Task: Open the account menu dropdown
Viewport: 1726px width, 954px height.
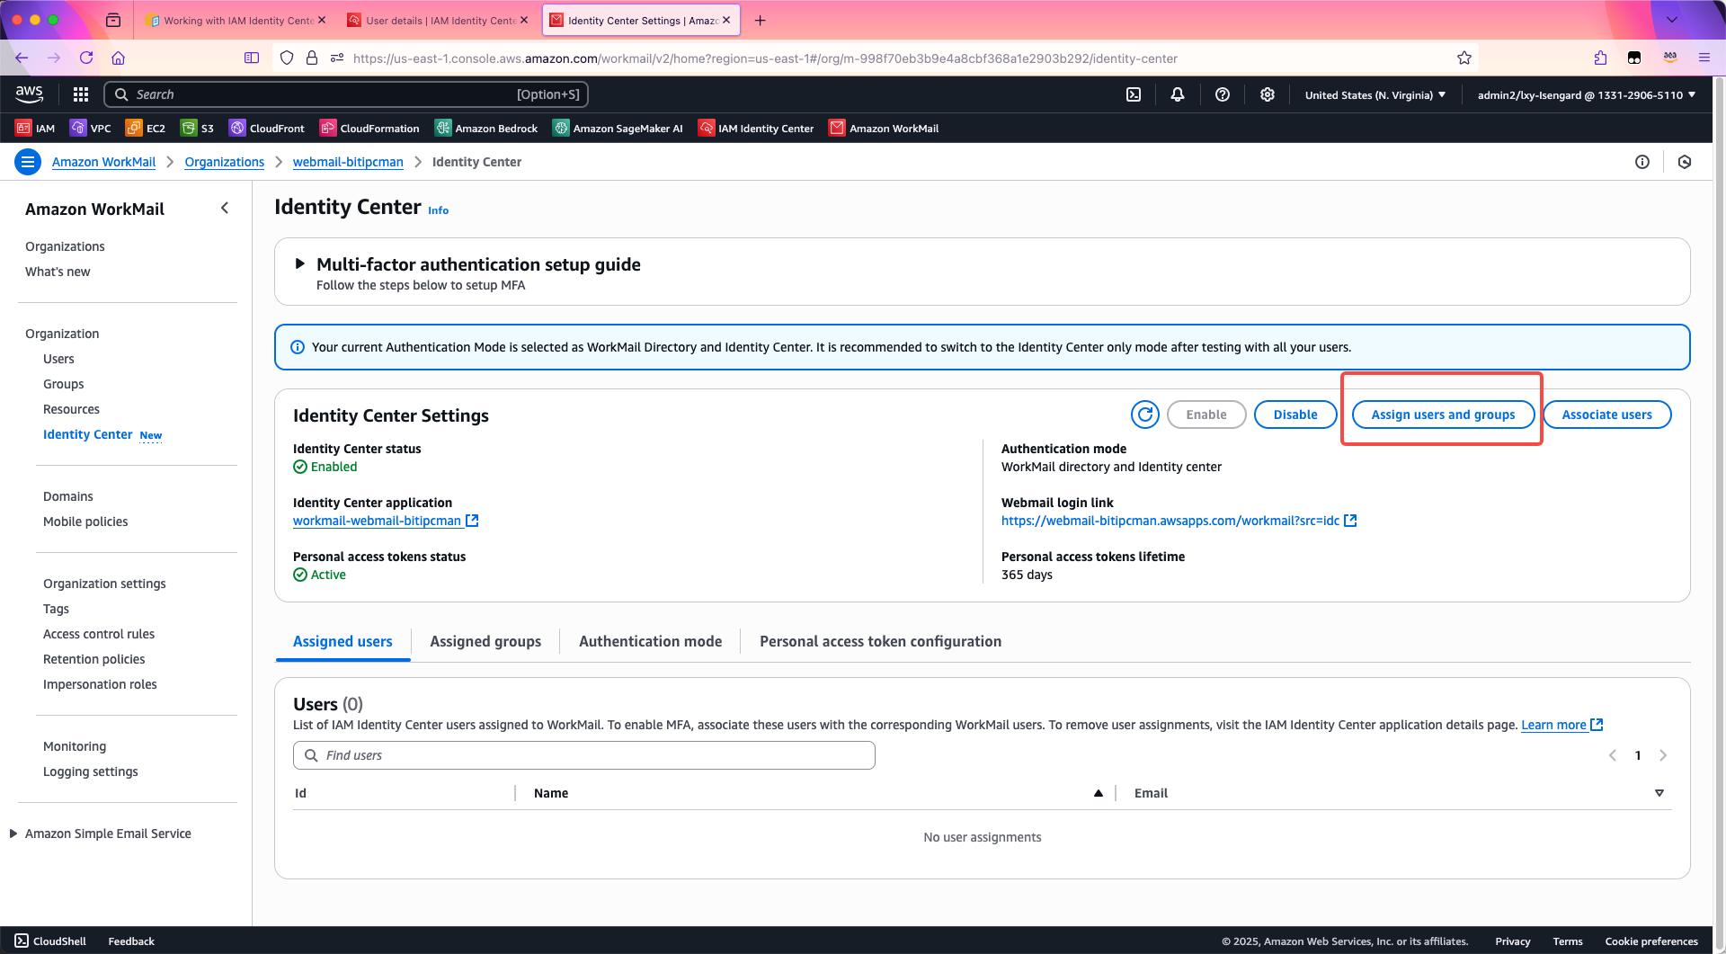Action: click(1586, 94)
